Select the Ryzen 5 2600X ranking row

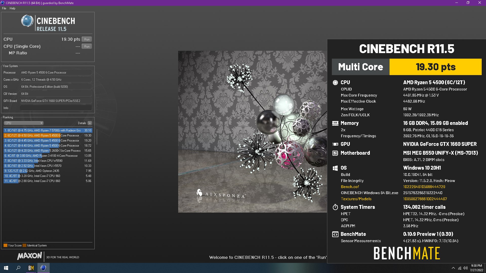(x=48, y=151)
